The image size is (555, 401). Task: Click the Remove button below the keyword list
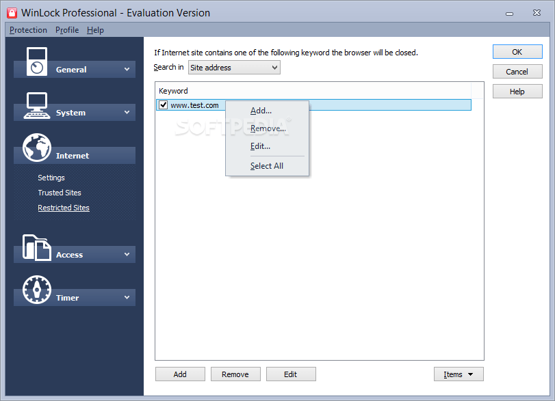click(x=235, y=374)
